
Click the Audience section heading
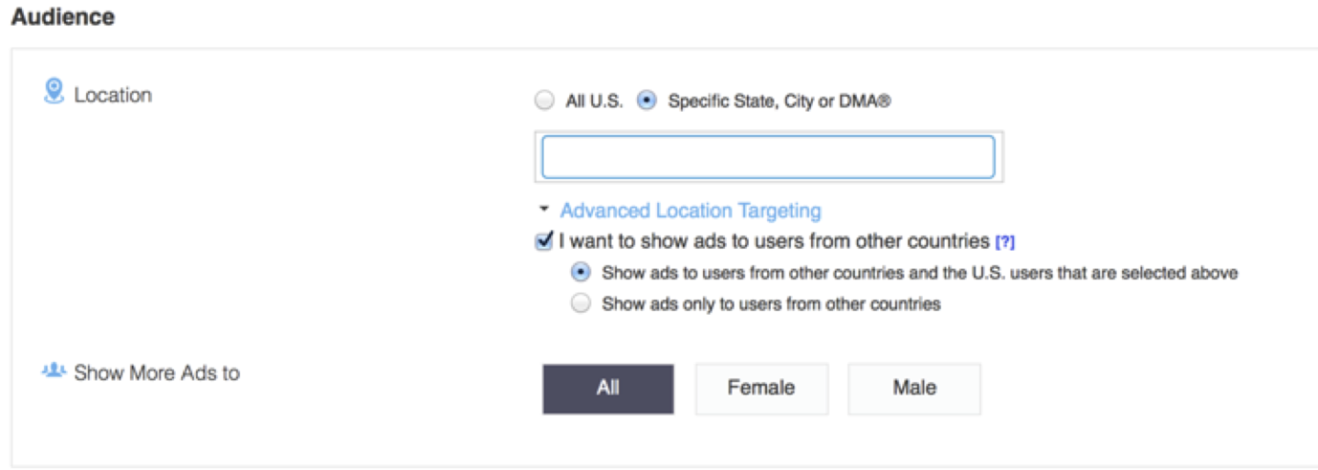[63, 16]
